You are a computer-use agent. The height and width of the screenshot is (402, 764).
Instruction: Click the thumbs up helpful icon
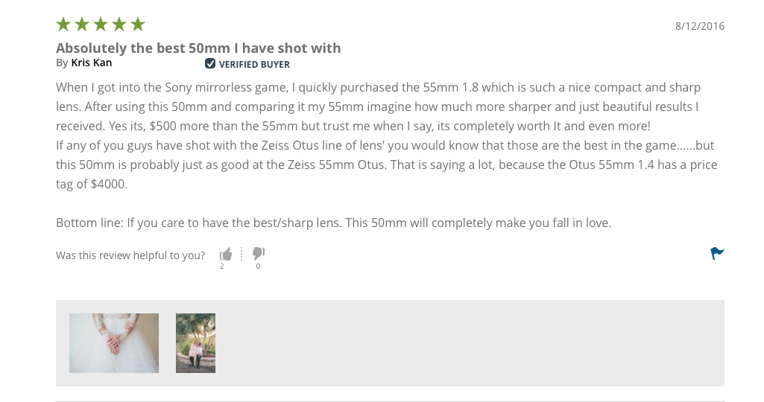click(x=226, y=254)
